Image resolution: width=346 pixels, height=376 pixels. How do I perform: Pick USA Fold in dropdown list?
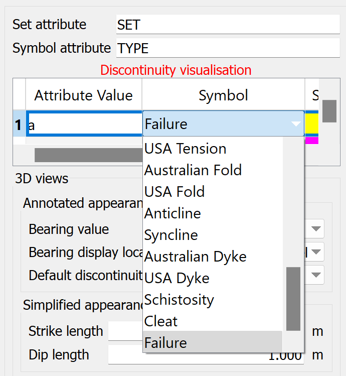175,192
